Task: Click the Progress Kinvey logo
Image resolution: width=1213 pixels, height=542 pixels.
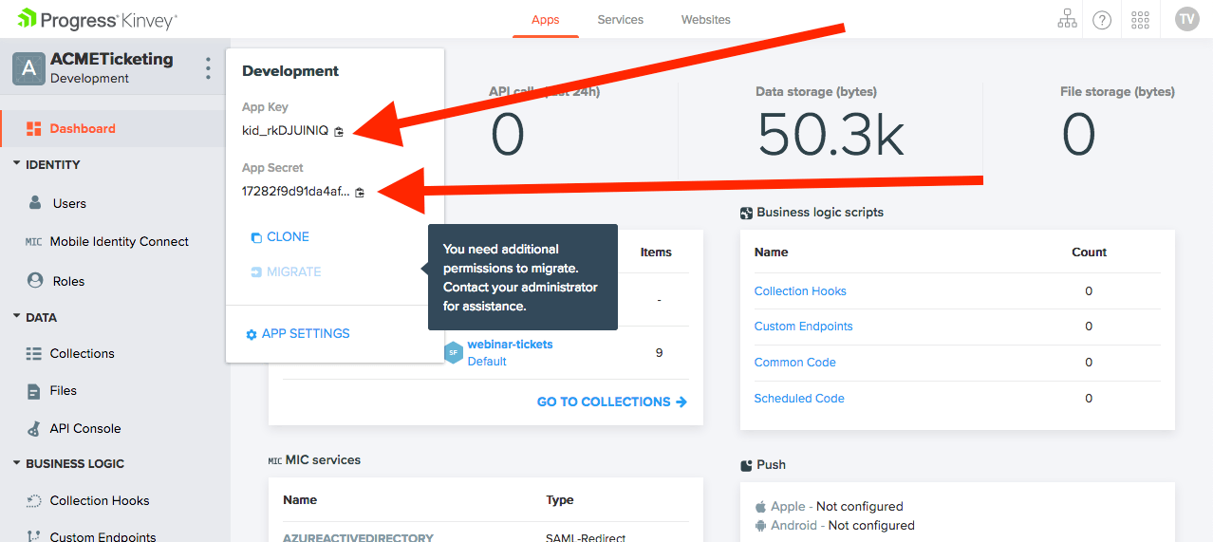Action: [x=97, y=20]
